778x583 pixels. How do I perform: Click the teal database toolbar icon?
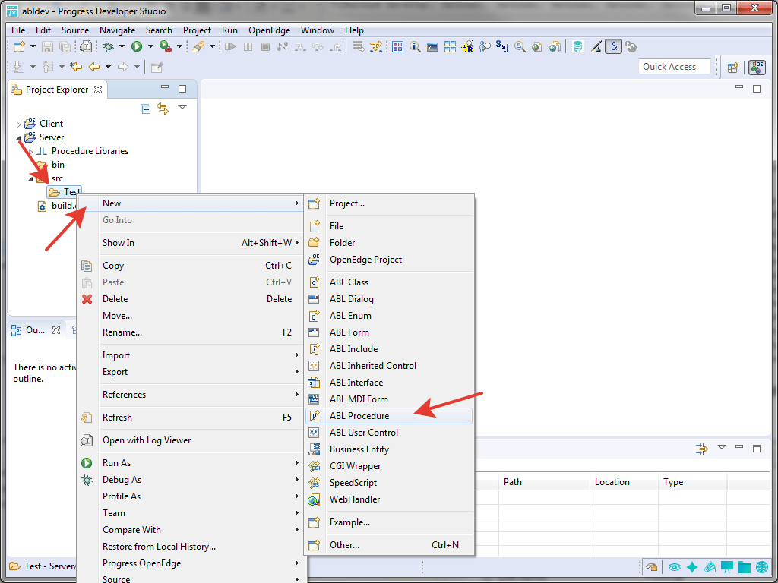(x=577, y=46)
